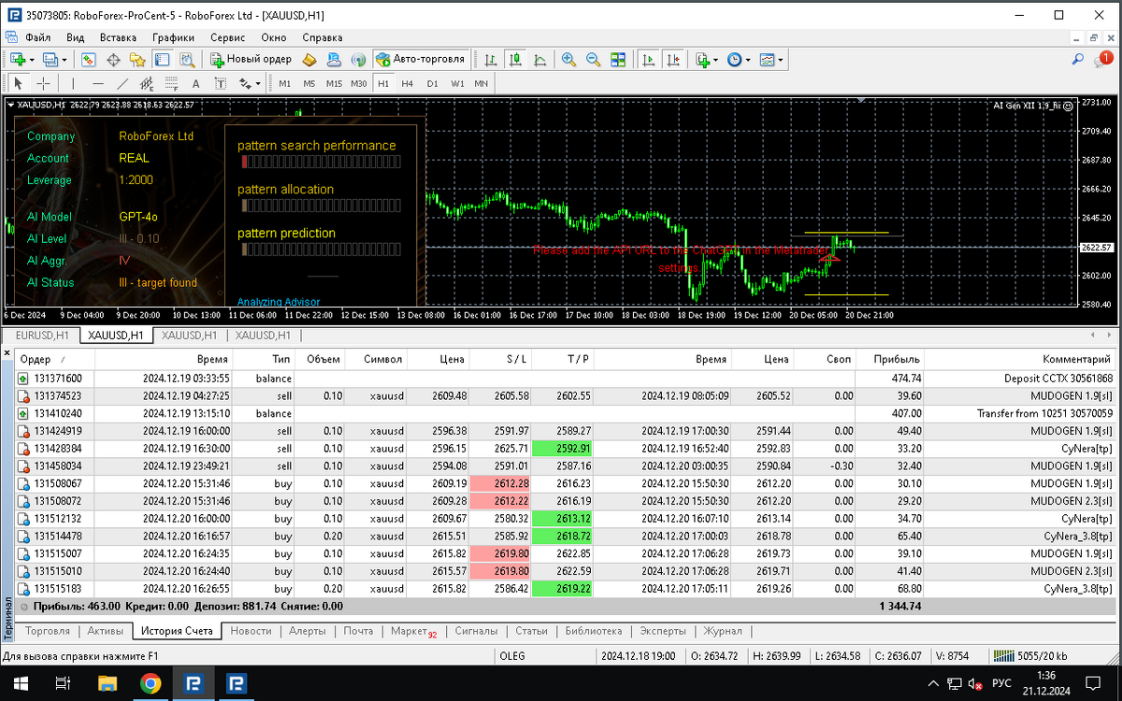Sort by the Комментарий column header
Image resolution: width=1122 pixels, height=701 pixels.
coord(1021,359)
